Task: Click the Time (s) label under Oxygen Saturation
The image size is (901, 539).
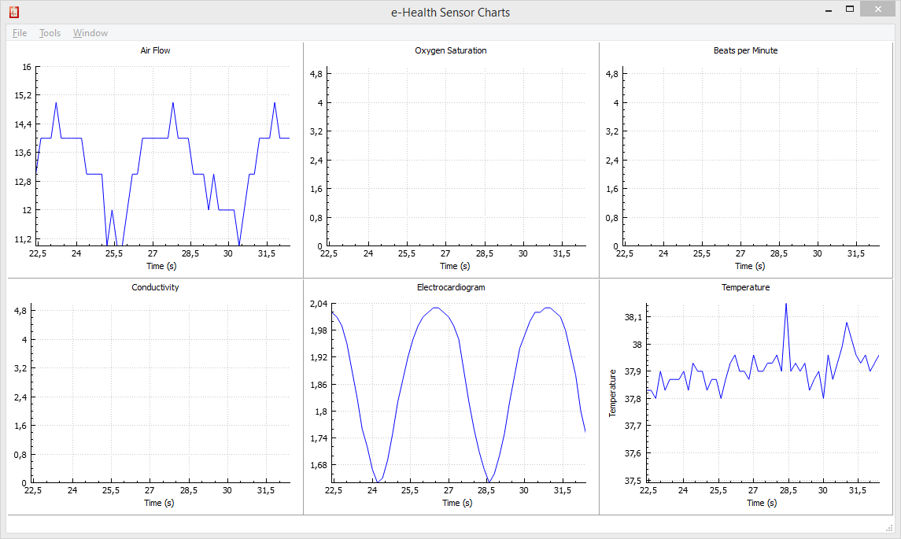Action: 455,266
